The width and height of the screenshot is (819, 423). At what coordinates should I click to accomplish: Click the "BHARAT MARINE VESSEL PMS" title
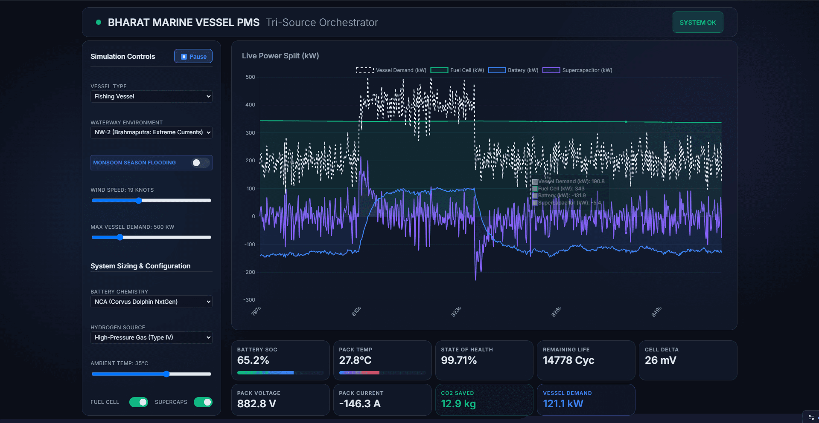tap(184, 23)
